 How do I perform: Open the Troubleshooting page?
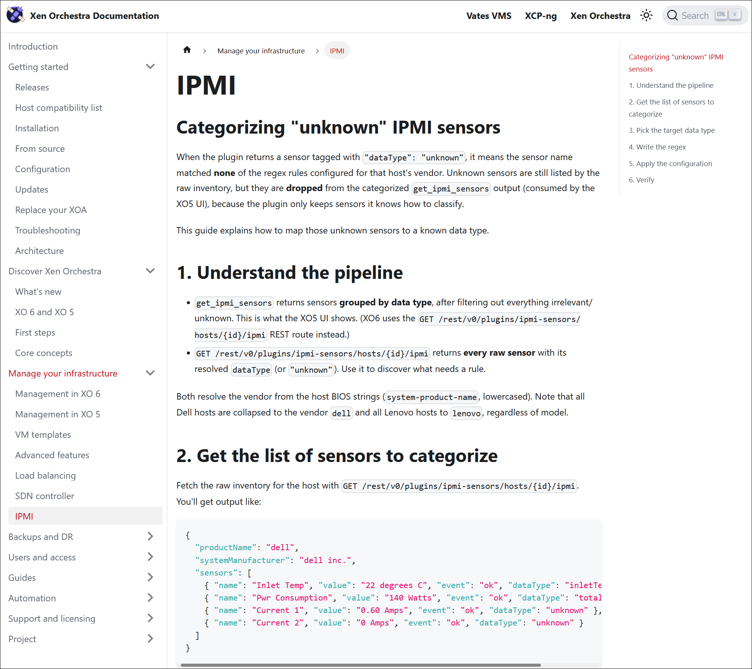pos(48,230)
